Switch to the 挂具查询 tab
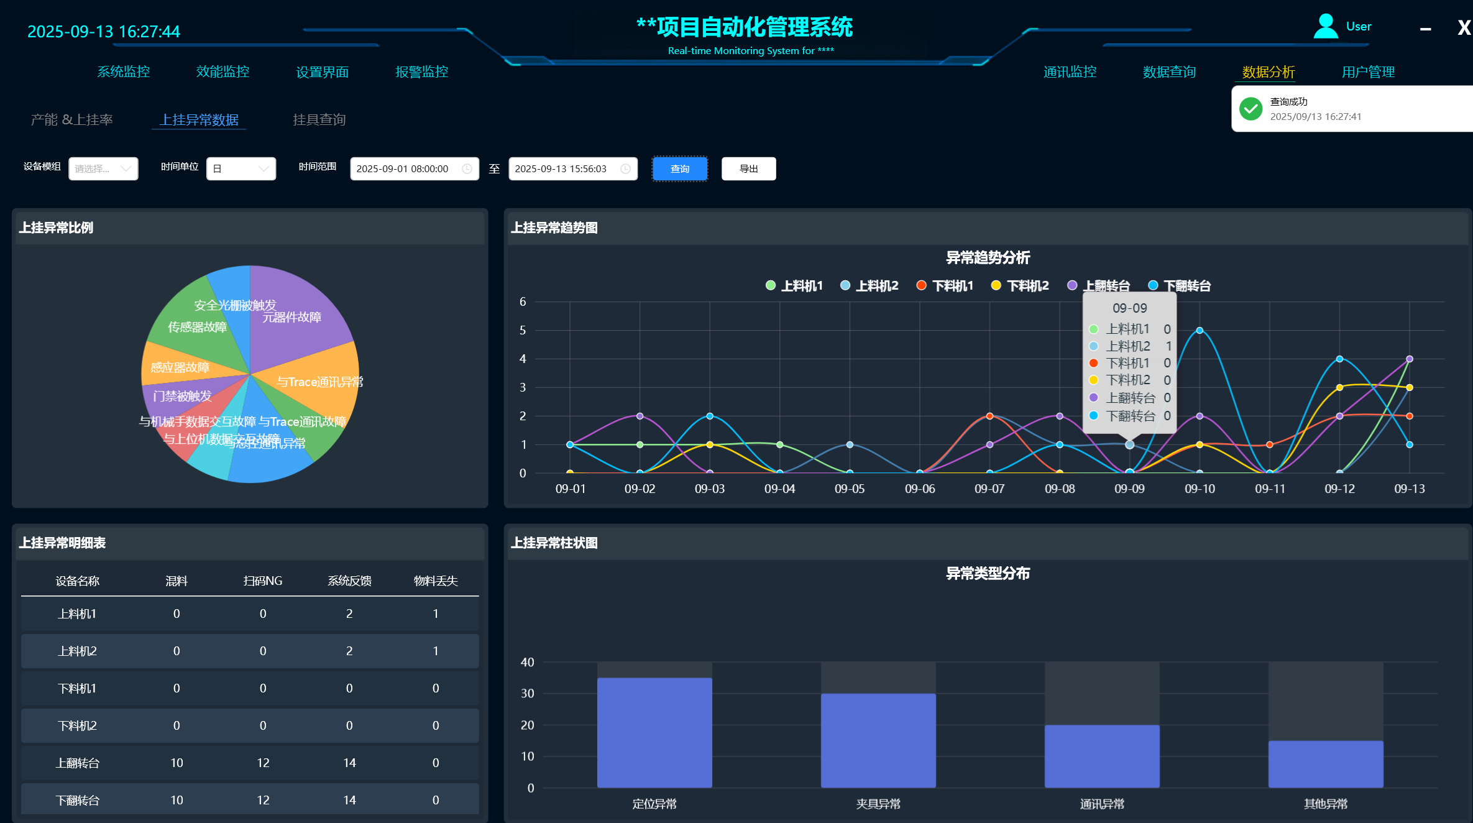 point(319,119)
